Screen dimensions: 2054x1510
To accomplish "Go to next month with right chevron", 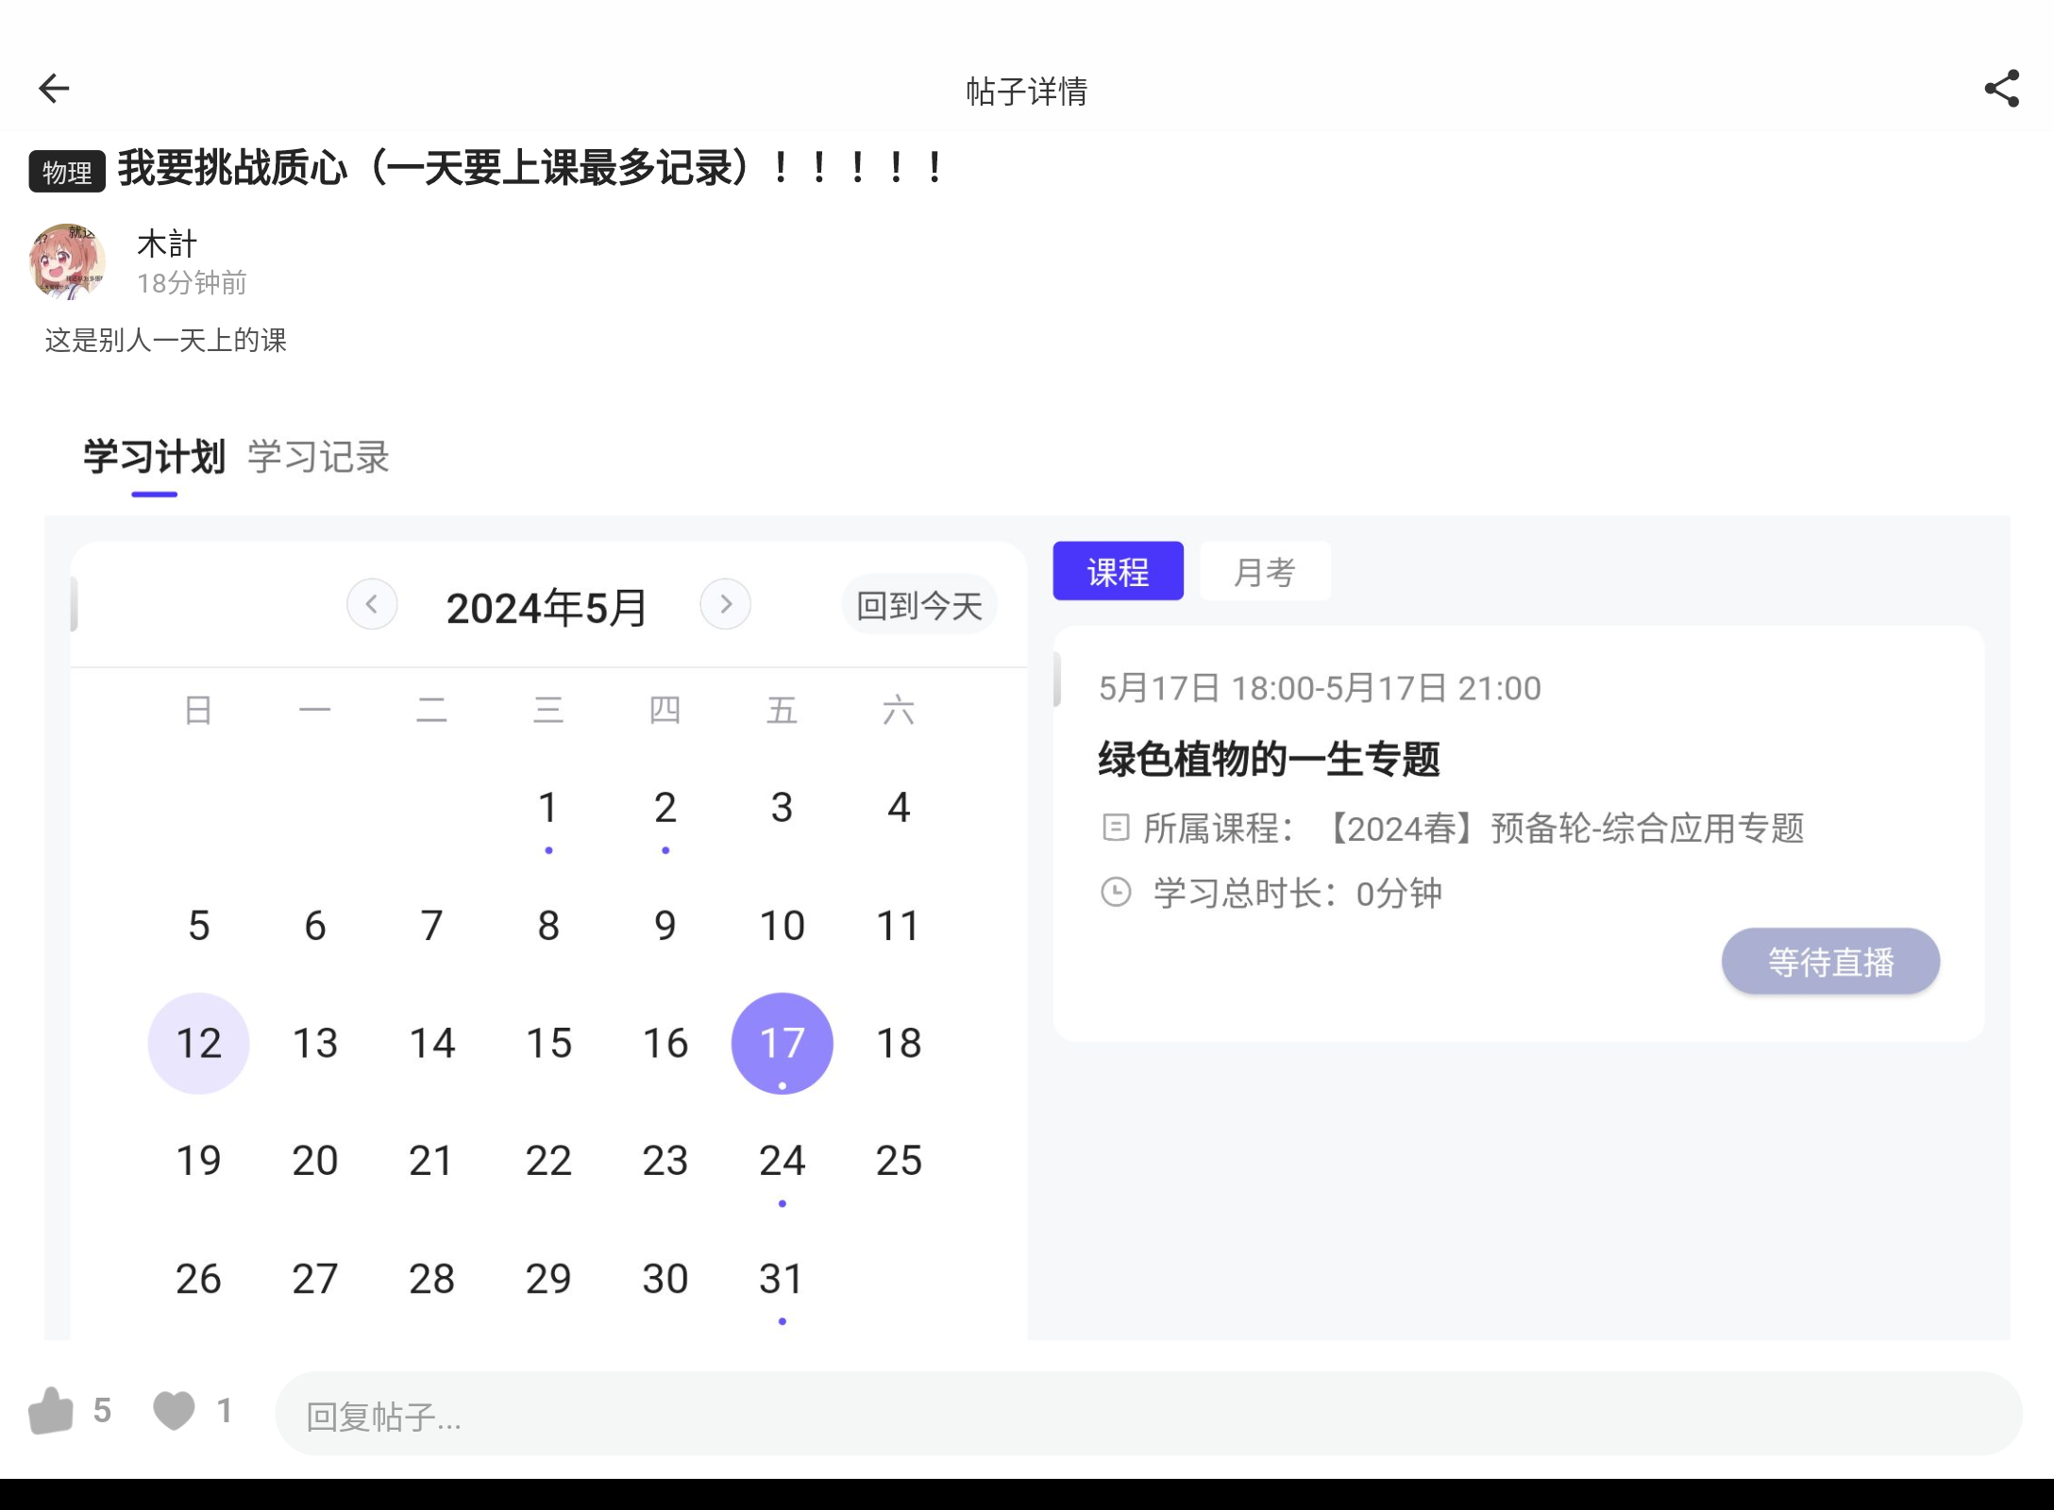I will click(725, 605).
